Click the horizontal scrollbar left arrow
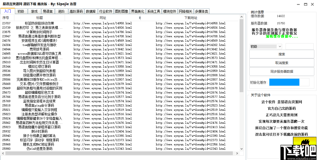The height and width of the screenshot is (160, 317). point(3,153)
